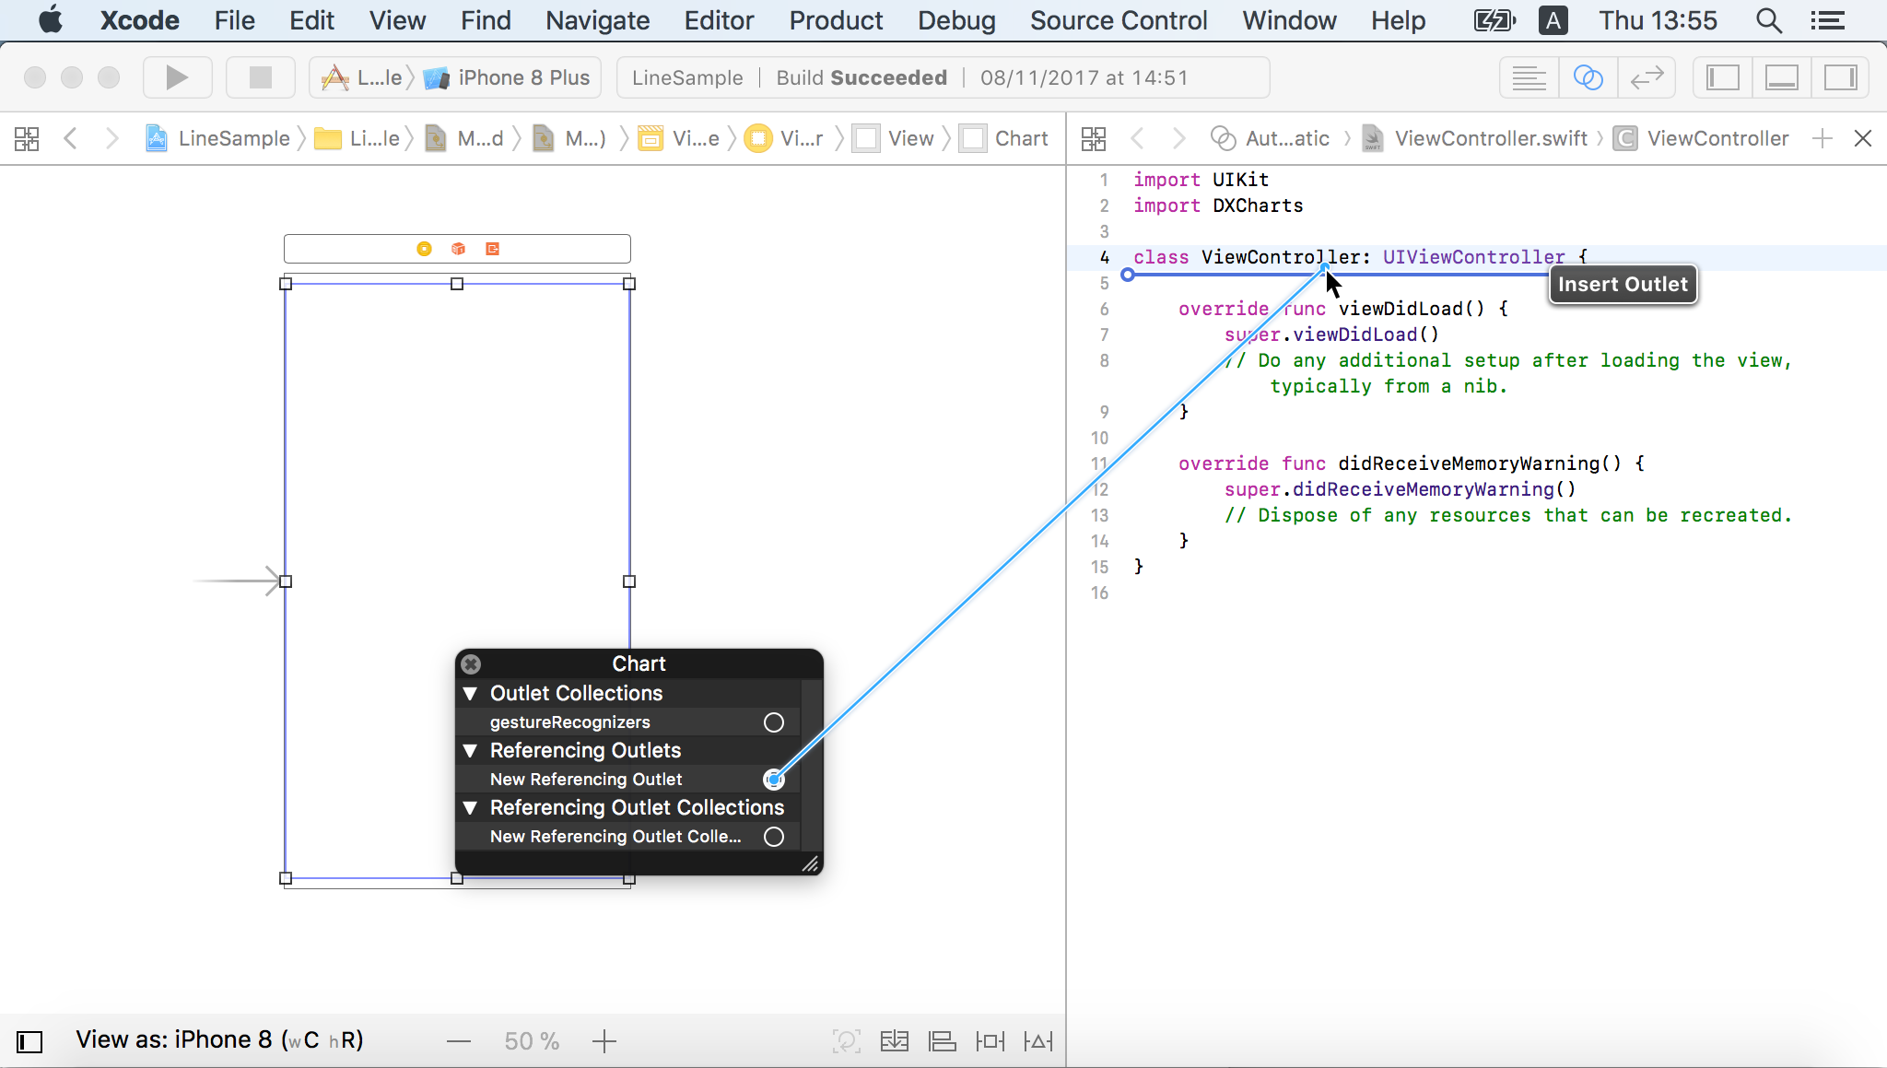The width and height of the screenshot is (1887, 1068).
Task: Click View as: iPhone 8 button
Action: tap(219, 1040)
